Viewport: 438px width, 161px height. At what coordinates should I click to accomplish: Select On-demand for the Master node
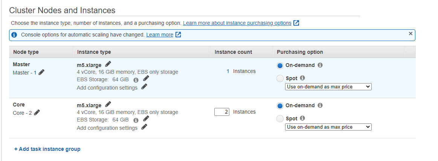click(280, 65)
